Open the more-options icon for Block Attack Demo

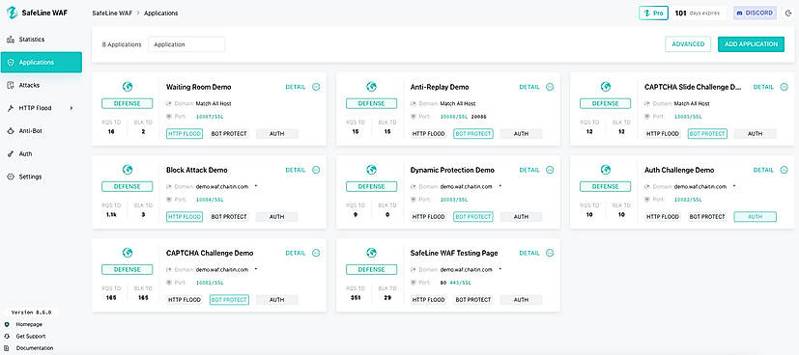(x=315, y=170)
